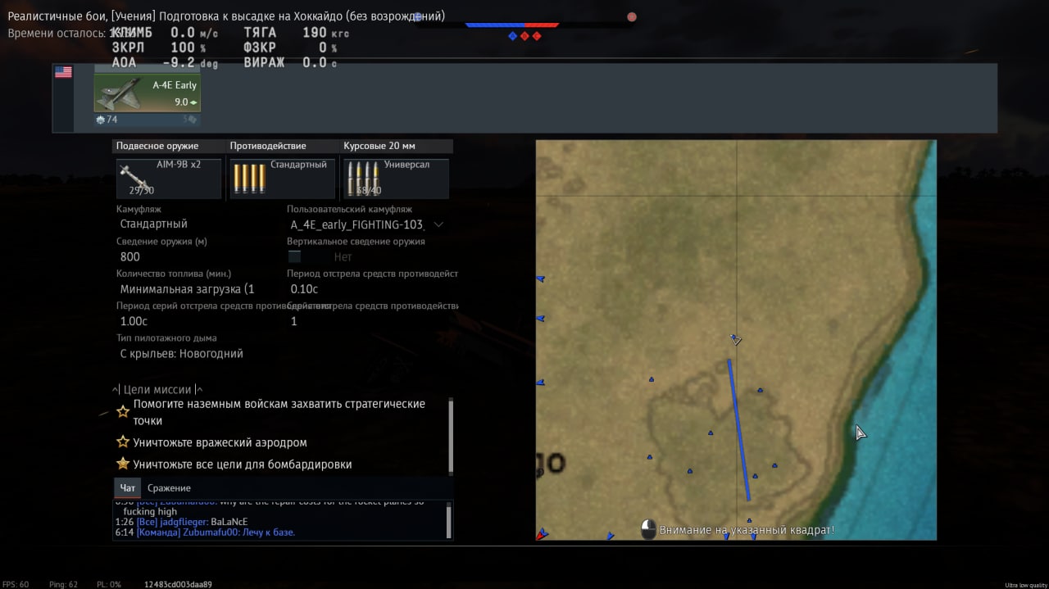Collapse the Цели миссии section header
Screen dimensions: 1049x589
point(157,390)
